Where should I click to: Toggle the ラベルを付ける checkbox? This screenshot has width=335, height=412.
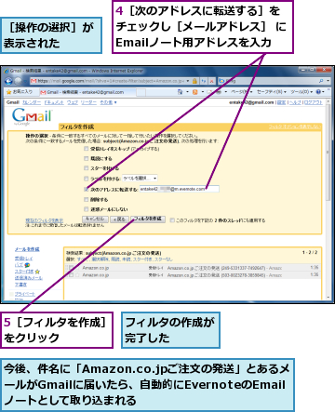click(x=87, y=179)
